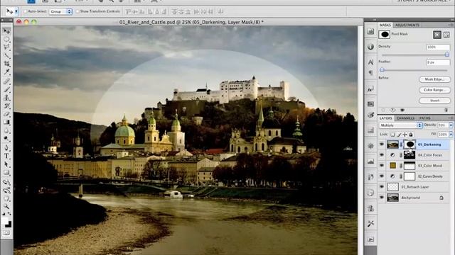Click the Feather slider handle
The height and width of the screenshot is (255, 455).
coord(382,69)
